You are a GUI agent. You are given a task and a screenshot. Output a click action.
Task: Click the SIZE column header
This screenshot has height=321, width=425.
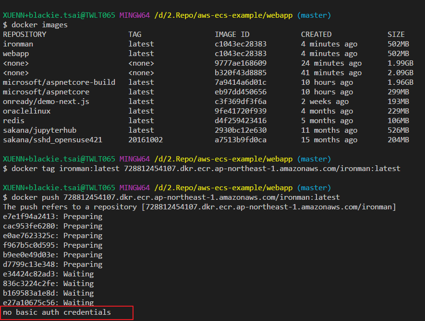396,34
